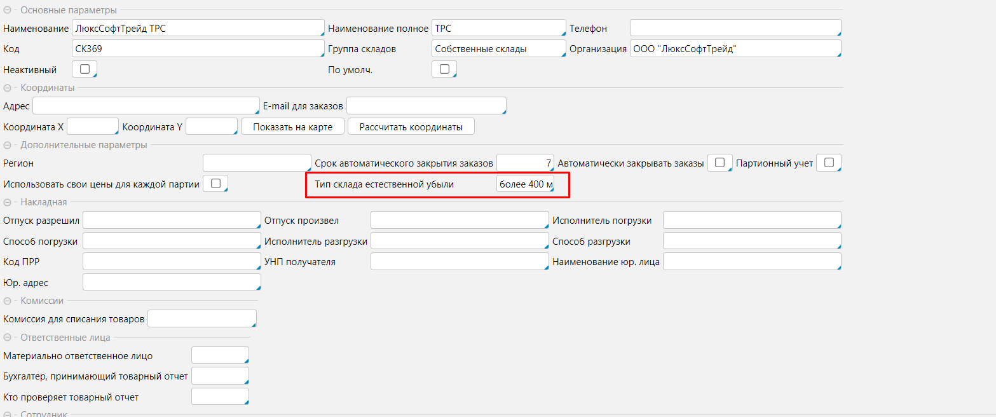The width and height of the screenshot is (996, 417).
Task: Focus the Адрес text field
Action: [x=146, y=106]
